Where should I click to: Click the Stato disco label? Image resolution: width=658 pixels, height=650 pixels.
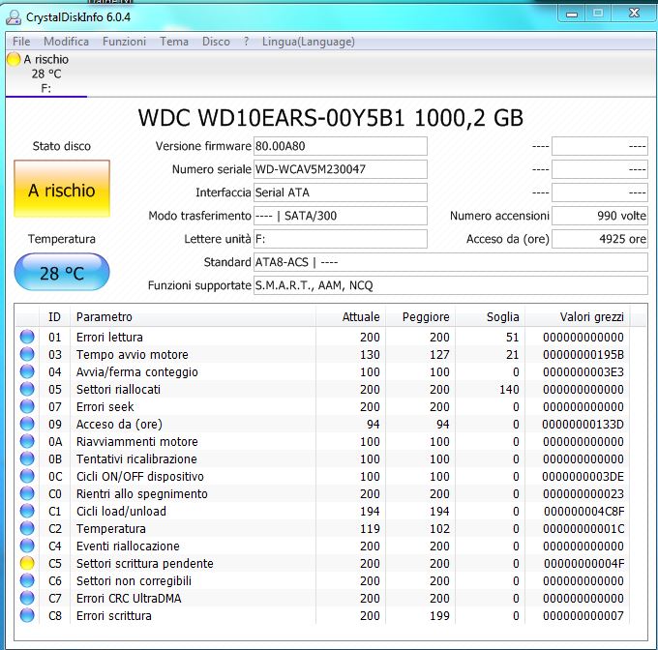(62, 146)
